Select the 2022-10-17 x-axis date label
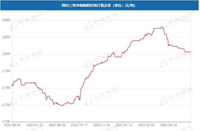The height and width of the screenshot is (131, 200). pos(79,125)
